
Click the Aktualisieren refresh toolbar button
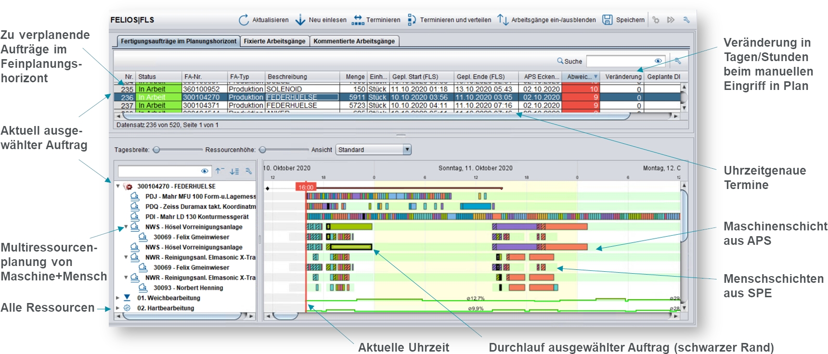[264, 20]
